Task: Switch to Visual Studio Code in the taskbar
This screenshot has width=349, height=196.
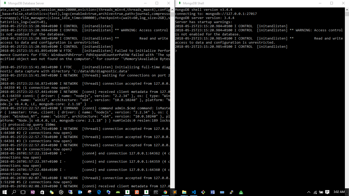Action: point(194,192)
